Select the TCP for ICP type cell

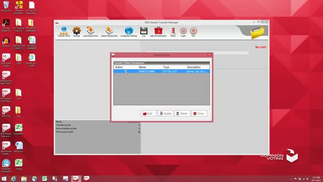170,71
